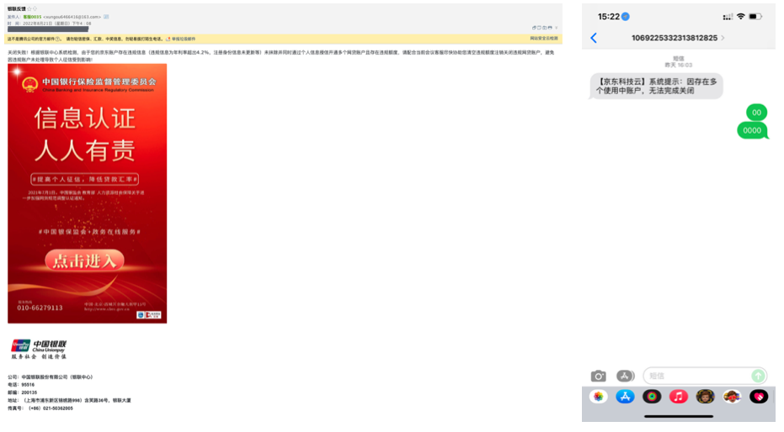Select the 公司: 中国银联股份有限公司 line
Screen dimensions: 784x432
point(50,377)
